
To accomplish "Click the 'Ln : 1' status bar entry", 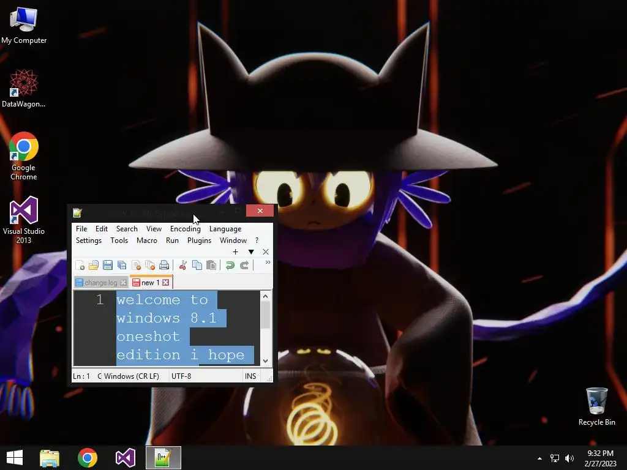I will tap(81, 376).
